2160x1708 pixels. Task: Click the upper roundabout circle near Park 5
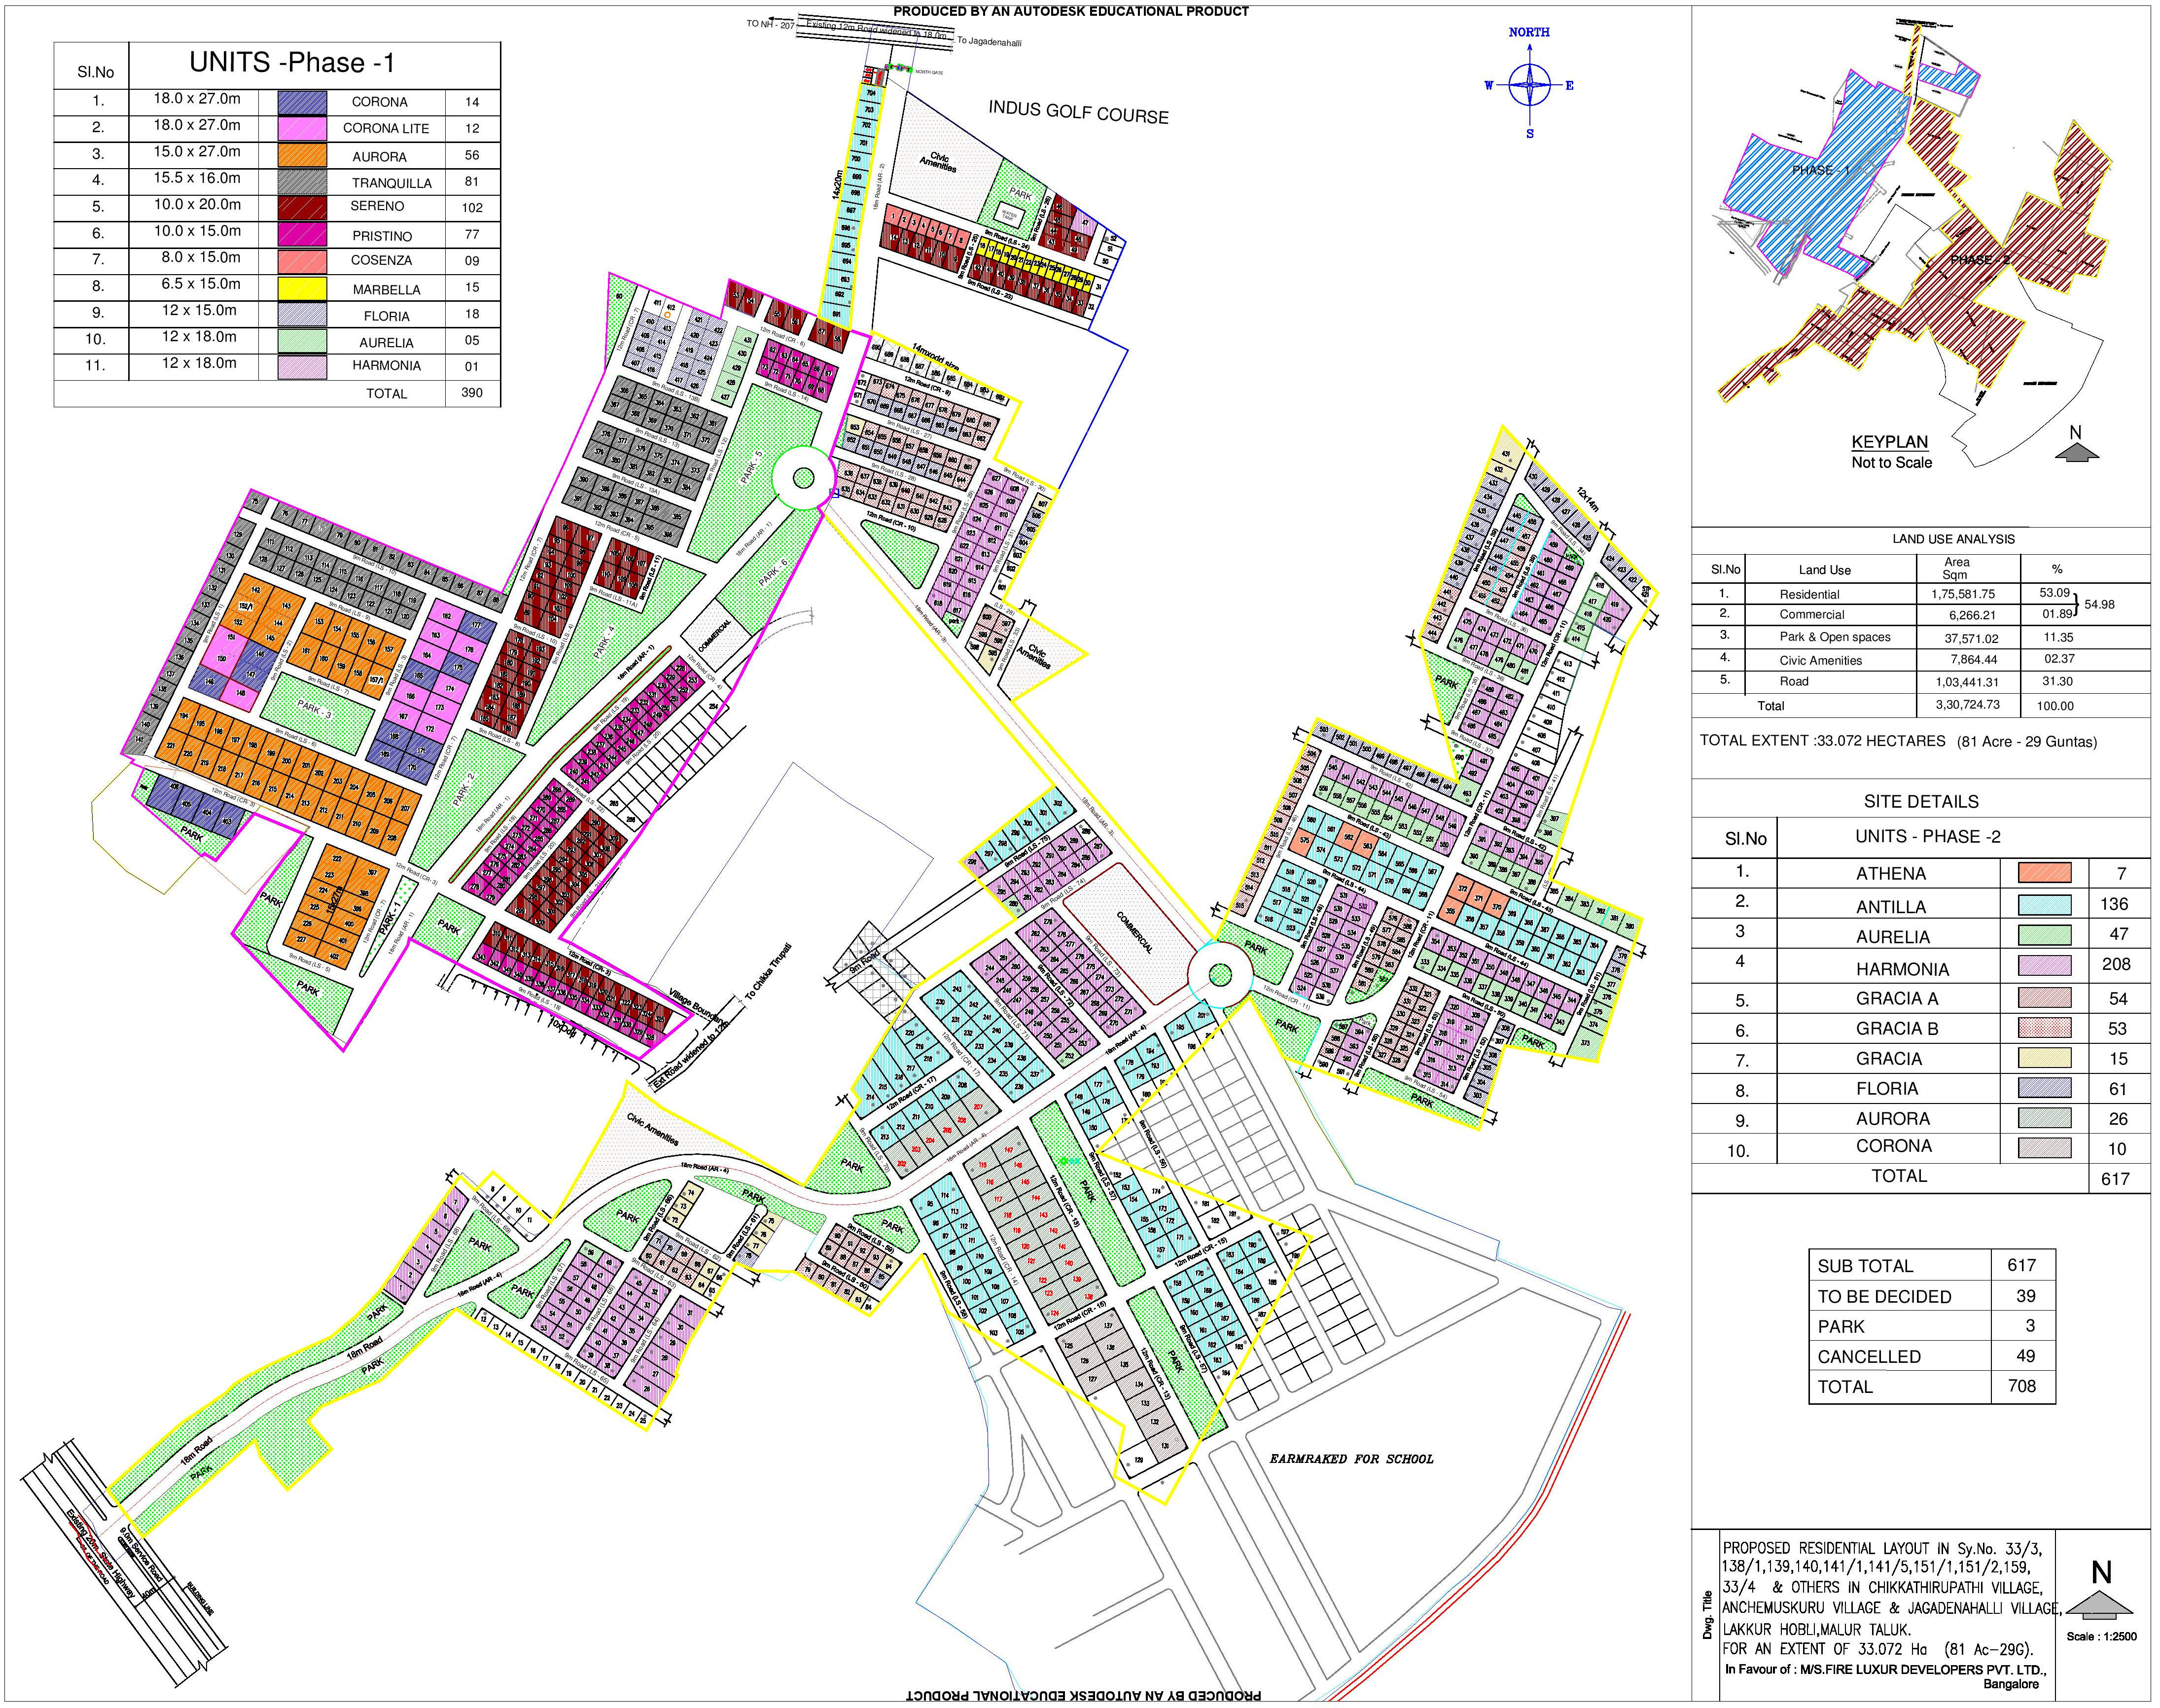coord(803,478)
